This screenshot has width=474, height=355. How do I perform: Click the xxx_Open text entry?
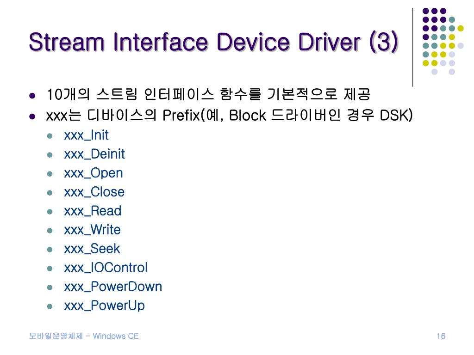coord(94,173)
